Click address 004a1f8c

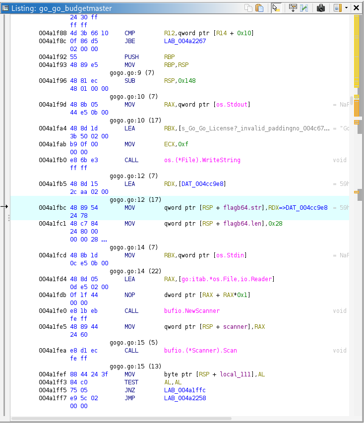(x=53, y=41)
